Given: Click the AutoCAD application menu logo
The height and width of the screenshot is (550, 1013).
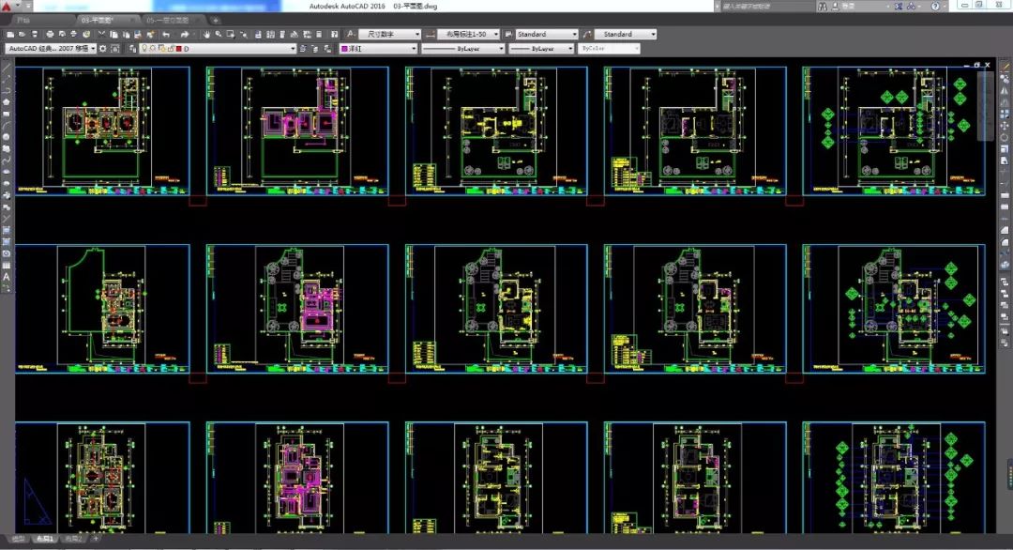Looking at the screenshot, I should (8, 7).
